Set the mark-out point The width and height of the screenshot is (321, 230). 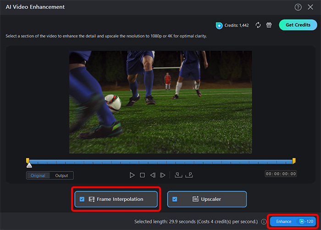click(189, 175)
